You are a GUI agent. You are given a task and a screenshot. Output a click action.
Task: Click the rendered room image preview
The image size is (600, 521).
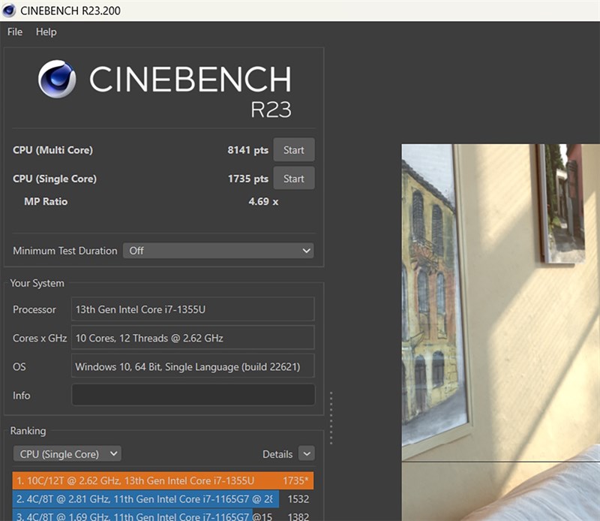[500, 333]
